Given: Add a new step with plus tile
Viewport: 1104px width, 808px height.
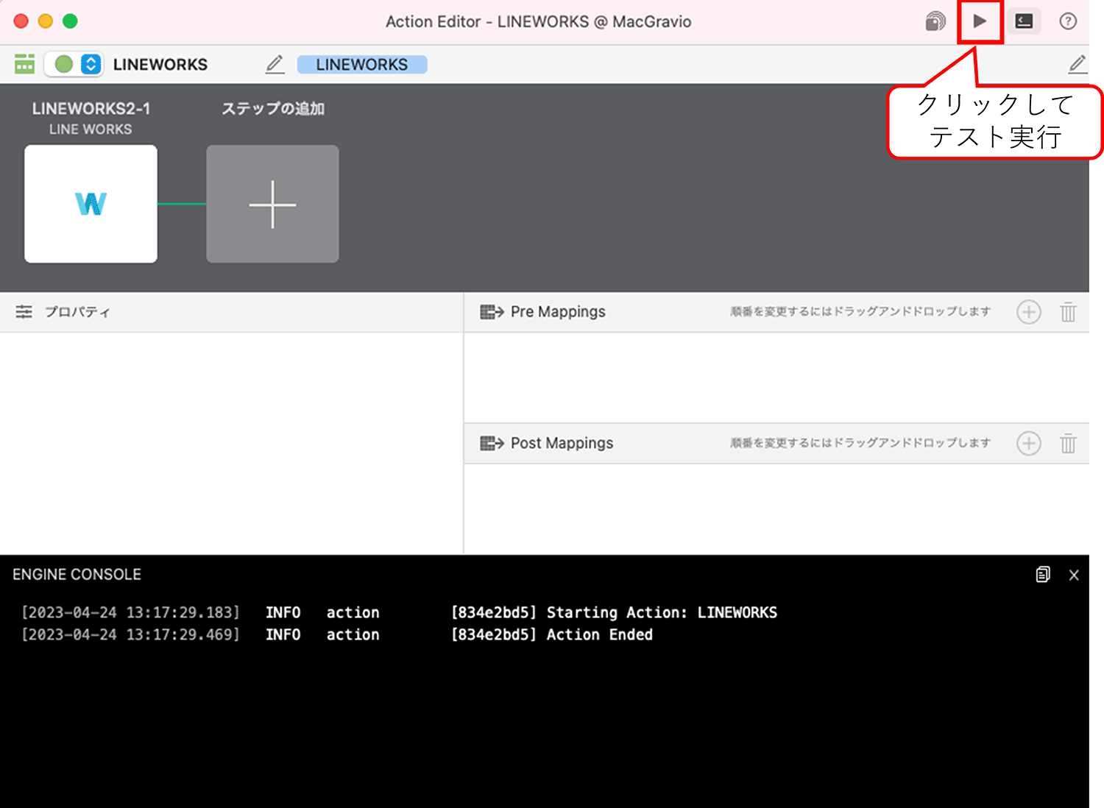Looking at the screenshot, I should pyautogui.click(x=272, y=204).
